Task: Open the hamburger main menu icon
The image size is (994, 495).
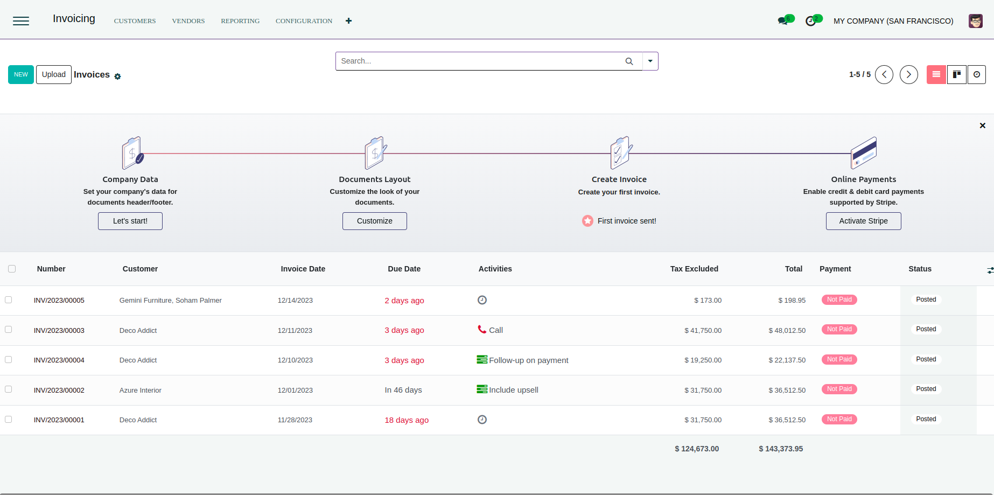Action: click(21, 21)
